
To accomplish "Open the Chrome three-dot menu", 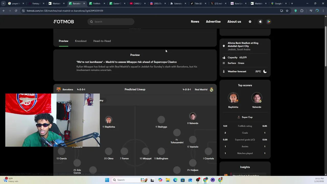I will click(x=323, y=11).
